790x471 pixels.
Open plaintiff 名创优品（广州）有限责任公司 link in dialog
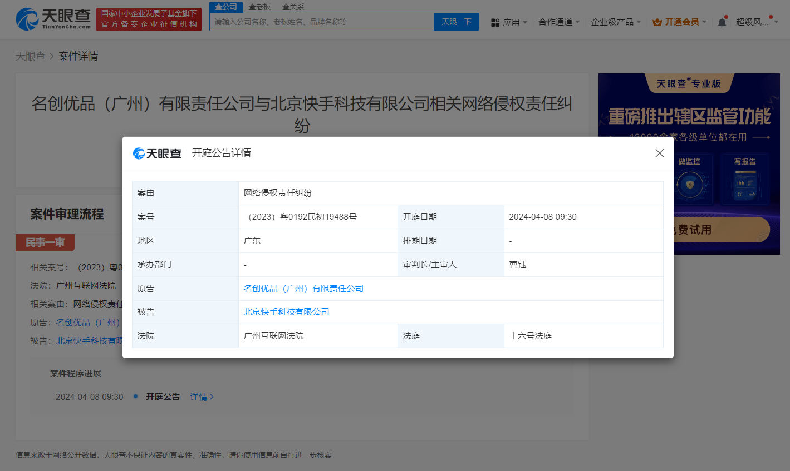click(303, 289)
